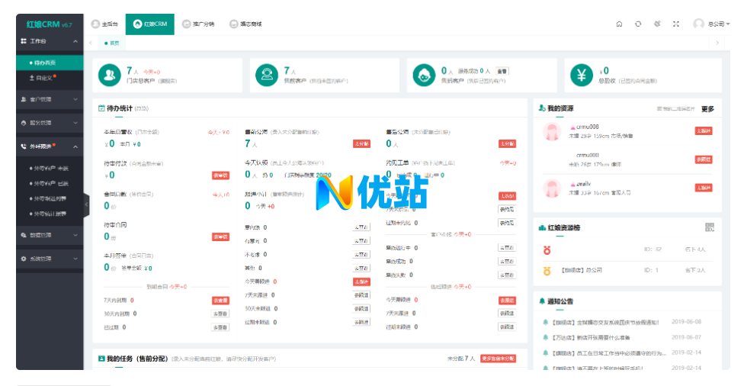744x386 pixels.
Task: Click the red button beside crmu008
Action: (x=703, y=130)
